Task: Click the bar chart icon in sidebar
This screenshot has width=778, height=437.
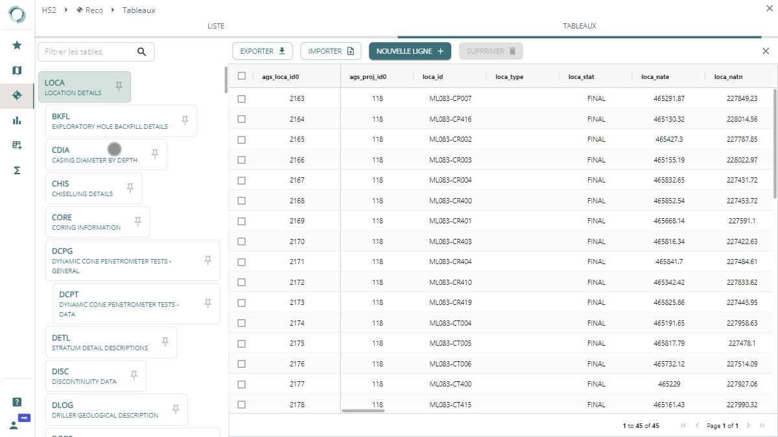Action: [x=17, y=120]
